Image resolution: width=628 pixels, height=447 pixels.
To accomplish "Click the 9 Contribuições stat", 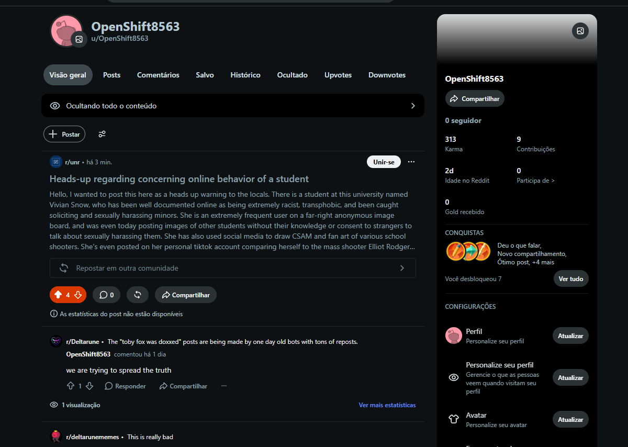I will coord(535,143).
